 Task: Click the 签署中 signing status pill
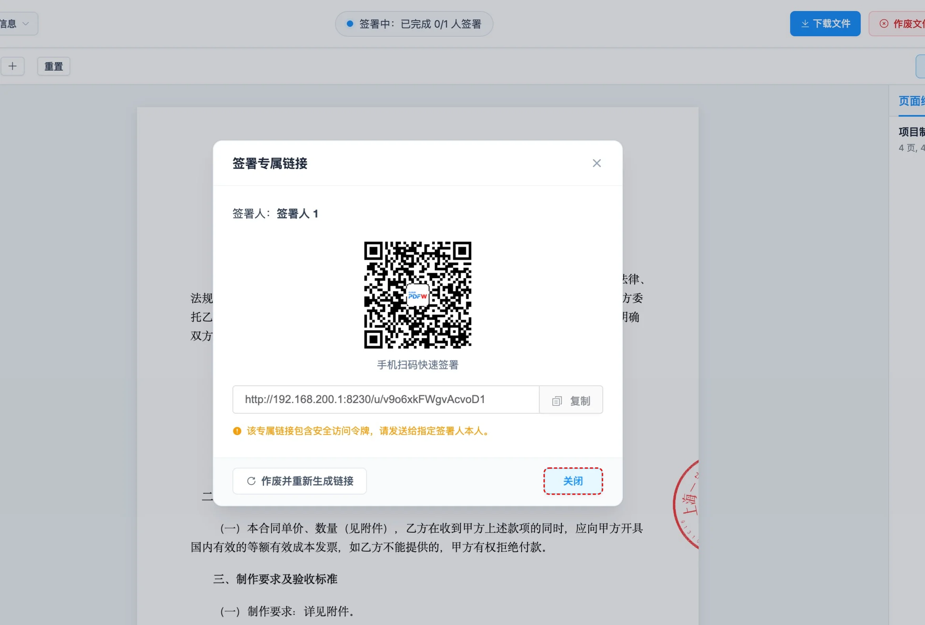pyautogui.click(x=414, y=24)
